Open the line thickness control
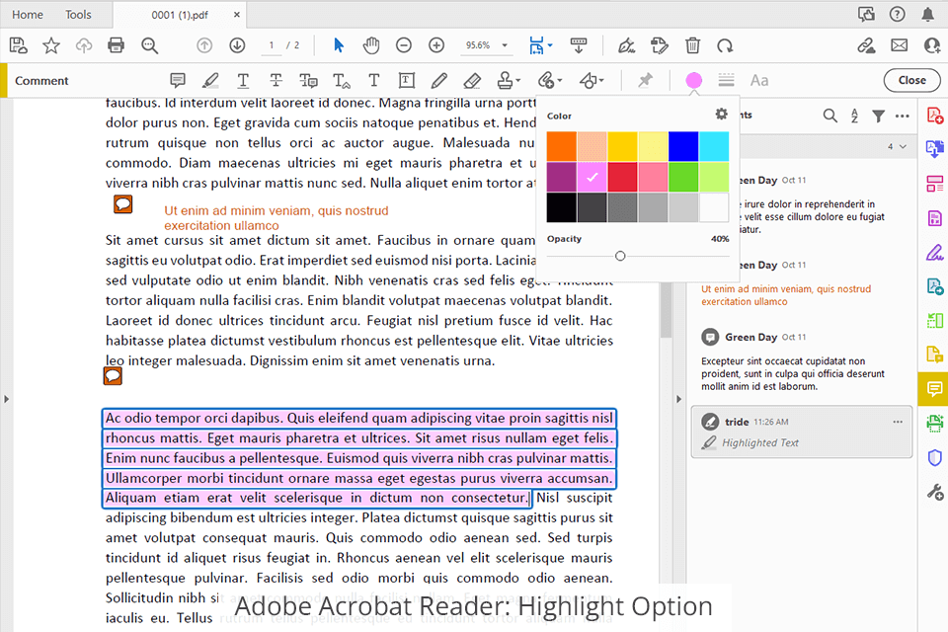Image resolution: width=948 pixels, height=632 pixels. (x=726, y=80)
